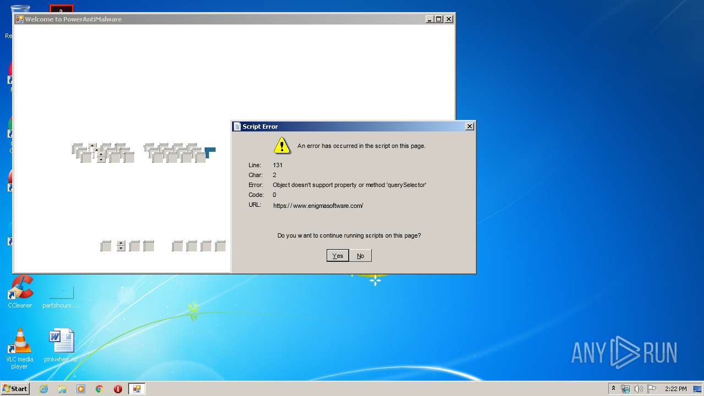Click No in the Script Error dialog

(360, 255)
